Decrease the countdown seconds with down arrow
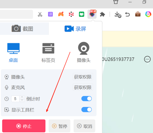 point(22,100)
